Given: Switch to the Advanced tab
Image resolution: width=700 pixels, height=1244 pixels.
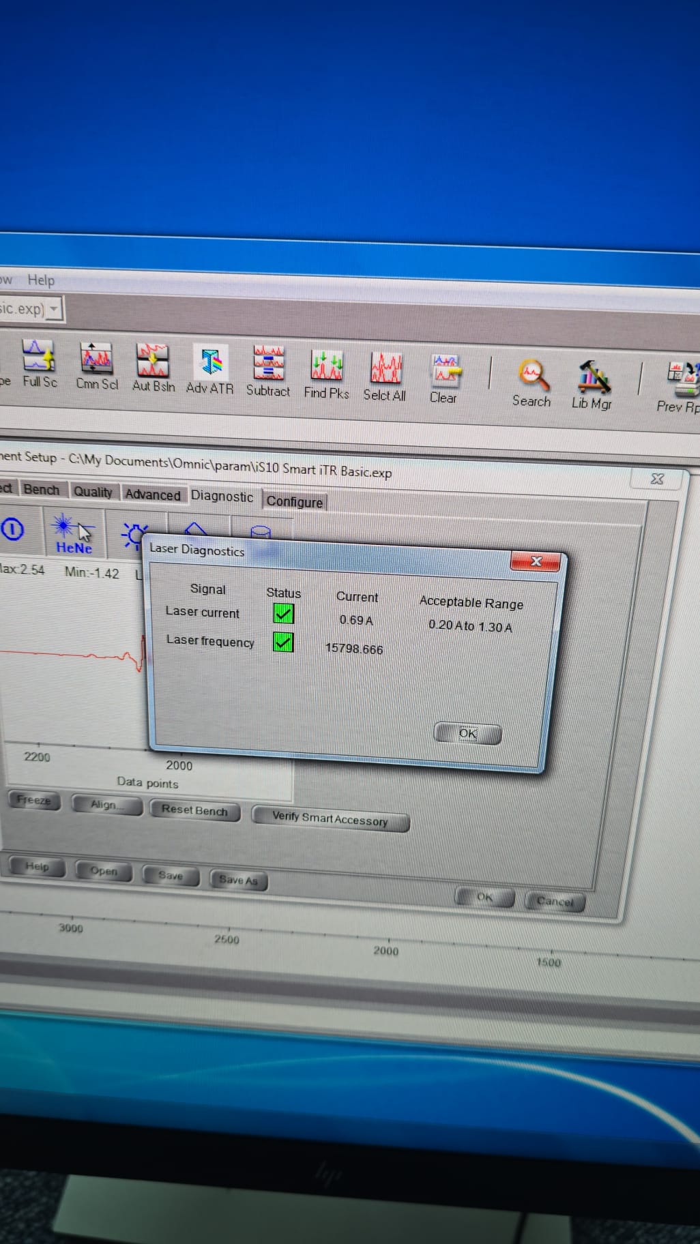Looking at the screenshot, I should coord(153,494).
